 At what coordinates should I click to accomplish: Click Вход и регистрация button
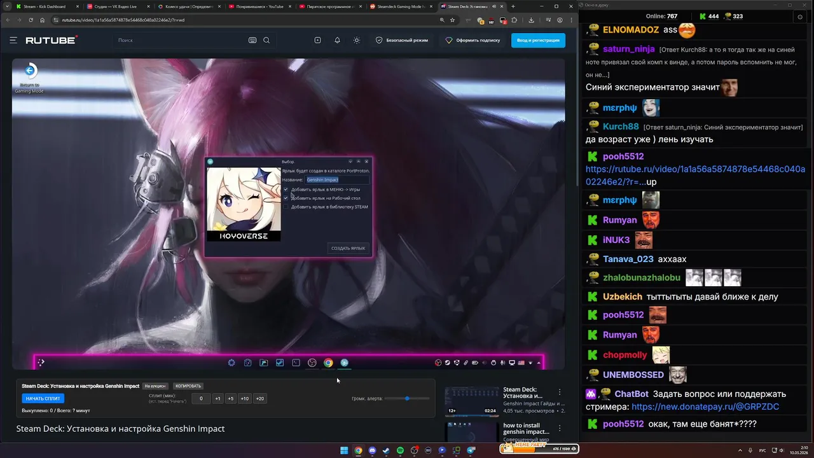tap(538, 40)
